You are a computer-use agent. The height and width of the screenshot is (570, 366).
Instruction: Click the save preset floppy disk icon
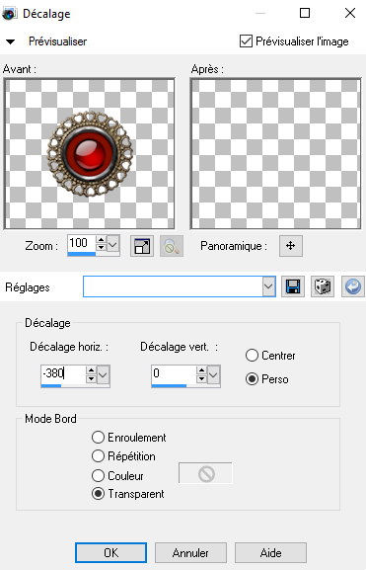[x=293, y=286]
